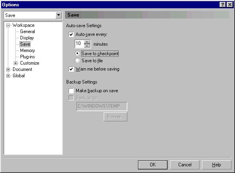Image resolution: width=235 pixels, height=173 pixels.
Task: Click the auto-save minutes input field
Action: pyautogui.click(x=79, y=44)
